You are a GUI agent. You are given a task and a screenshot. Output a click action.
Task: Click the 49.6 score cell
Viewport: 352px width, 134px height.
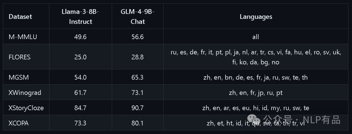[x=80, y=37]
